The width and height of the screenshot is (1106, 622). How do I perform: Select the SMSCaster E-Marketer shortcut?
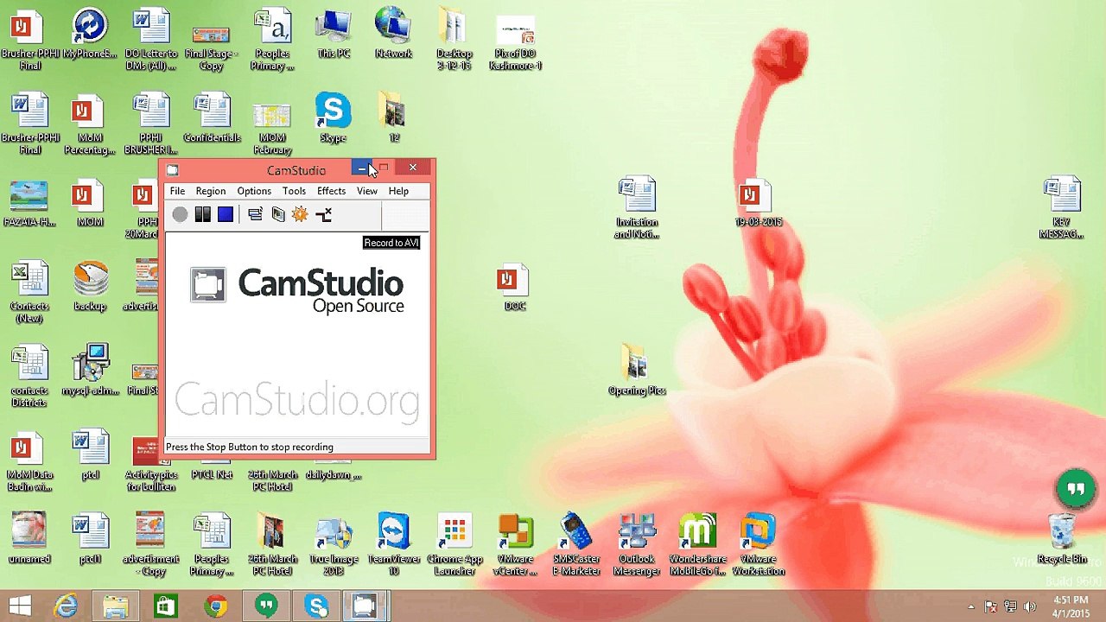click(x=576, y=544)
